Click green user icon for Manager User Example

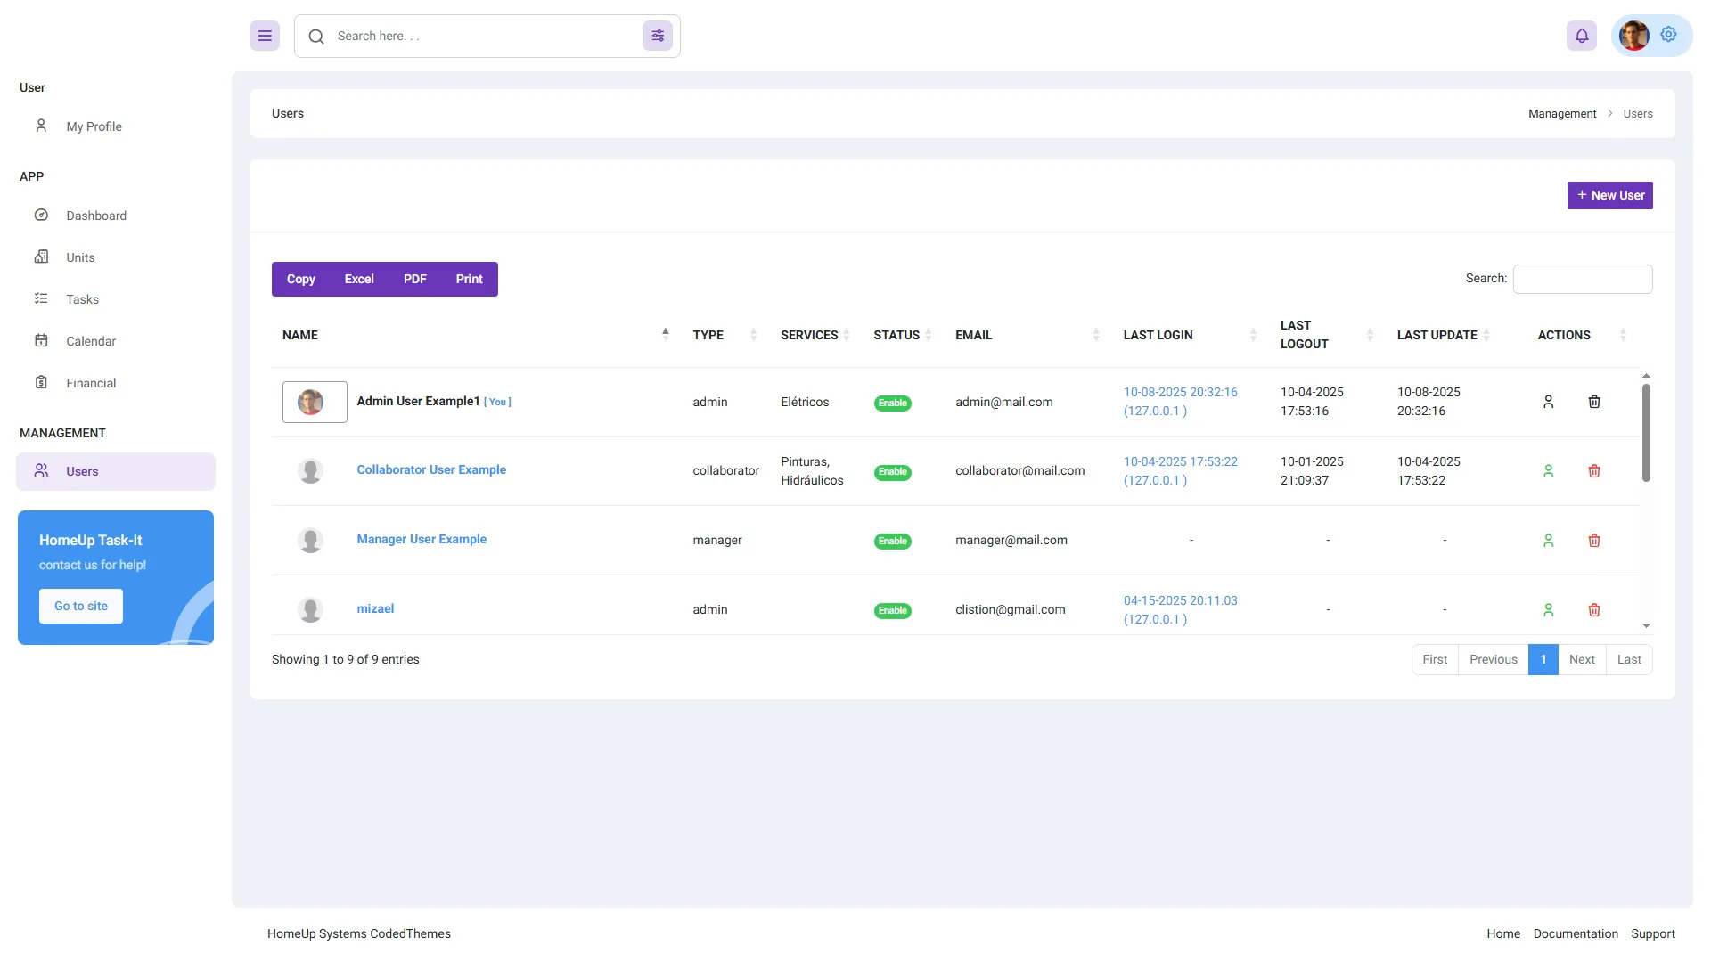tap(1548, 541)
